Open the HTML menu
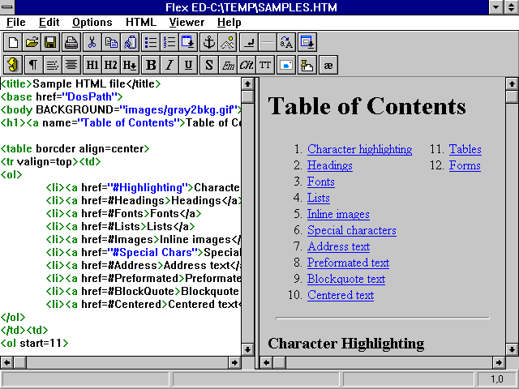The width and height of the screenshot is (519, 389). pos(140,22)
